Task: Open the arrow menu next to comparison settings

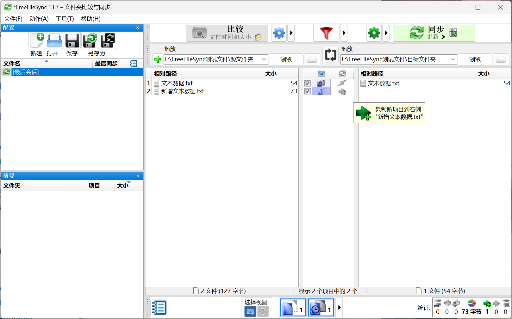Action: pyautogui.click(x=291, y=33)
